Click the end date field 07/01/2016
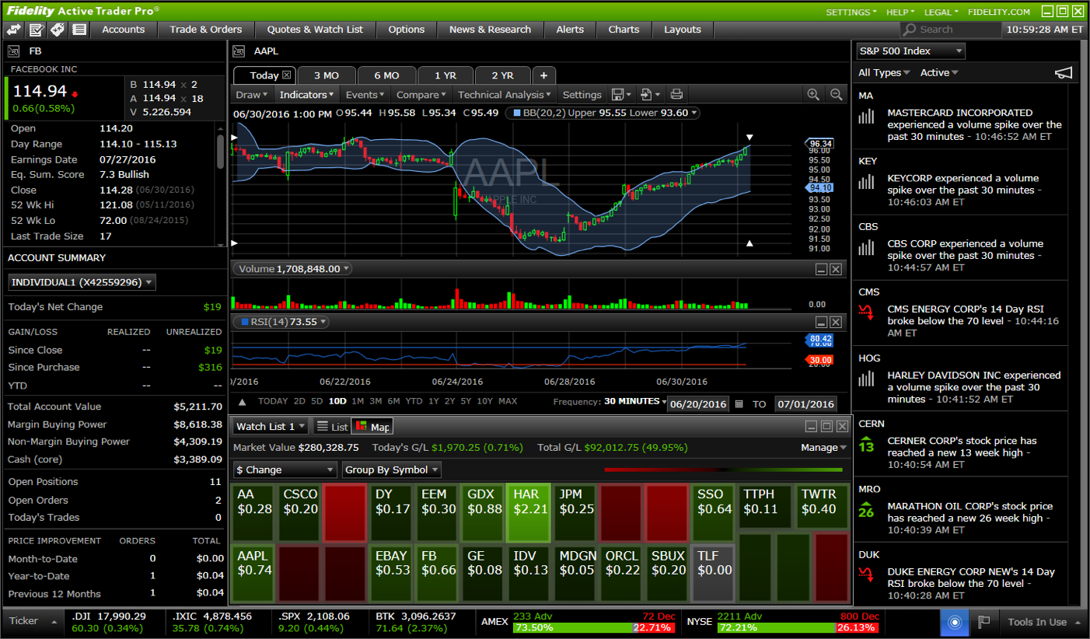The image size is (1090, 639). [806, 404]
